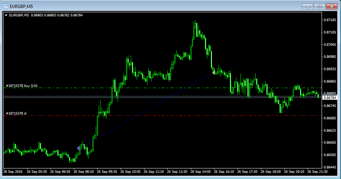The height and width of the screenshot is (179, 341).
Task: Close the EURGBP,M5 chart window
Action: coord(331,7)
